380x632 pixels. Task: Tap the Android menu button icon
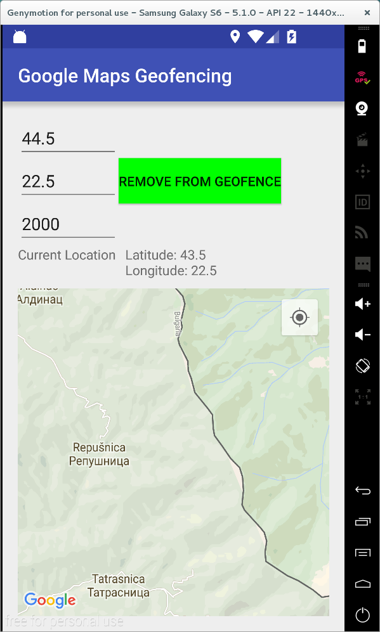(362, 553)
